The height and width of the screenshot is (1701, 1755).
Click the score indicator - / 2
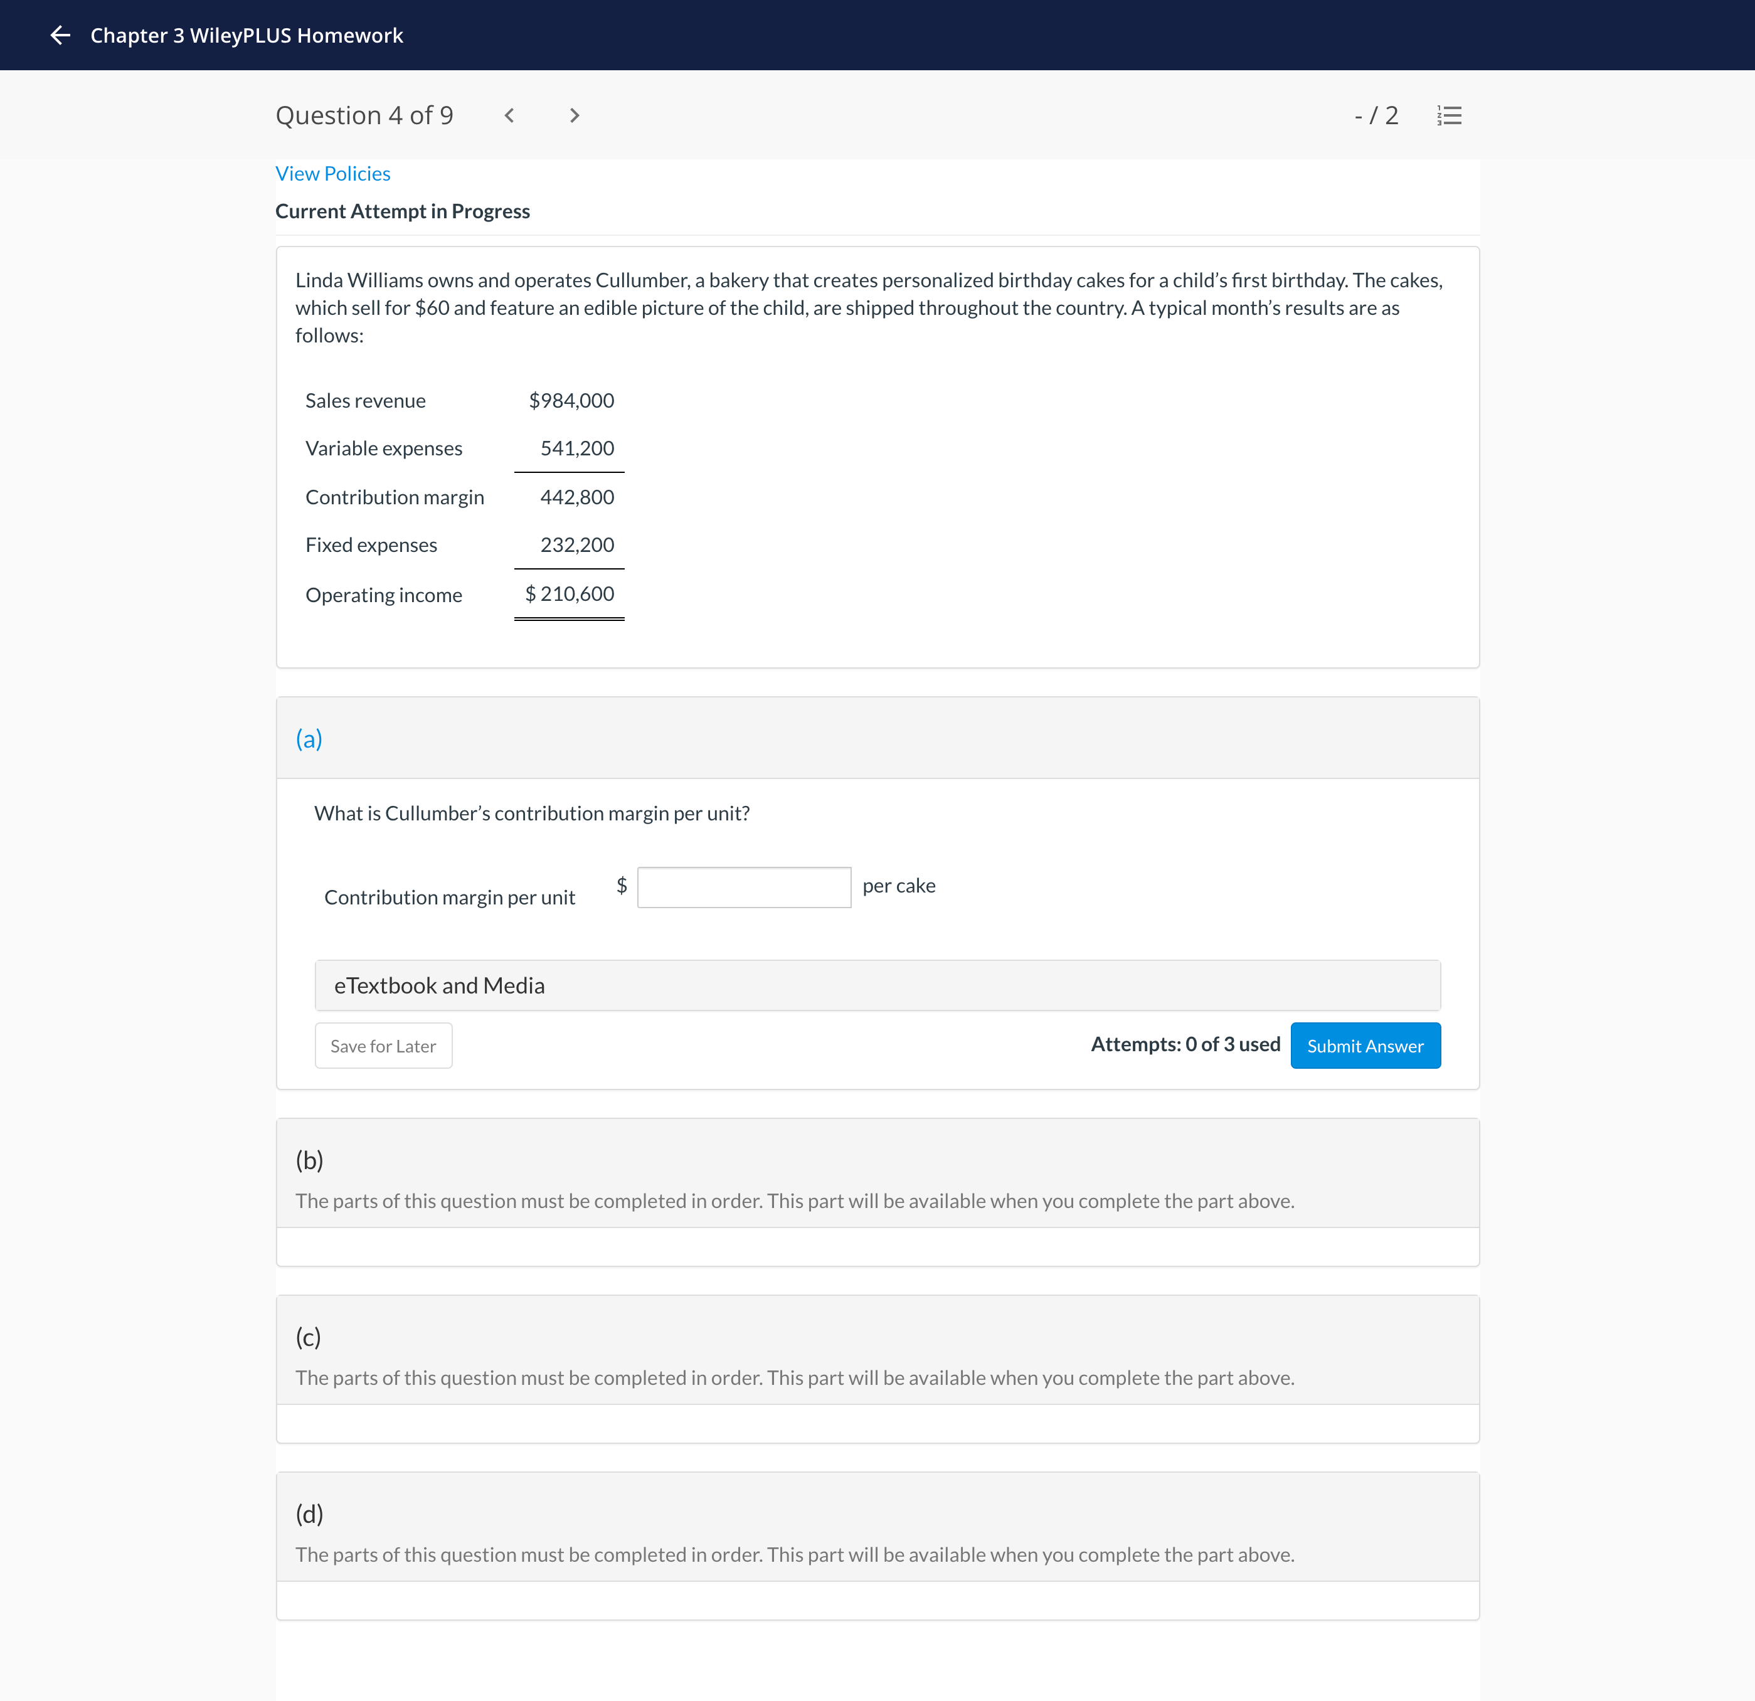(x=1376, y=115)
